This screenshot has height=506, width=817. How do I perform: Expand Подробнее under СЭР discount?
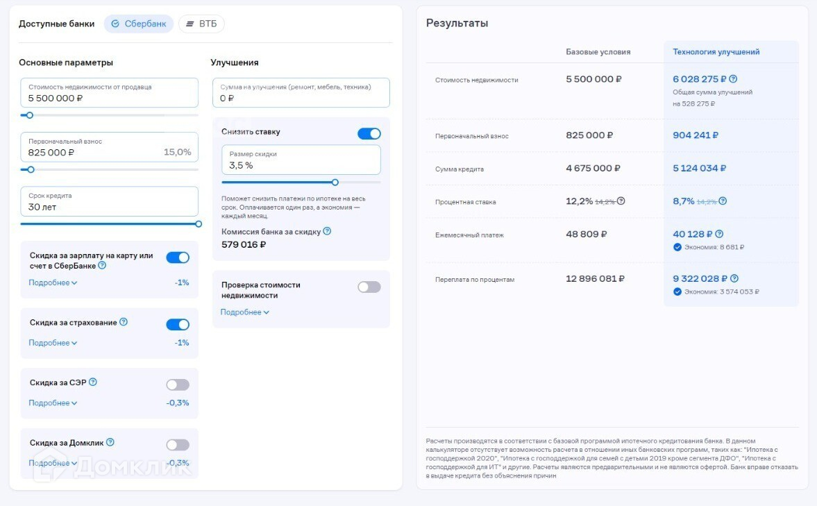[53, 403]
